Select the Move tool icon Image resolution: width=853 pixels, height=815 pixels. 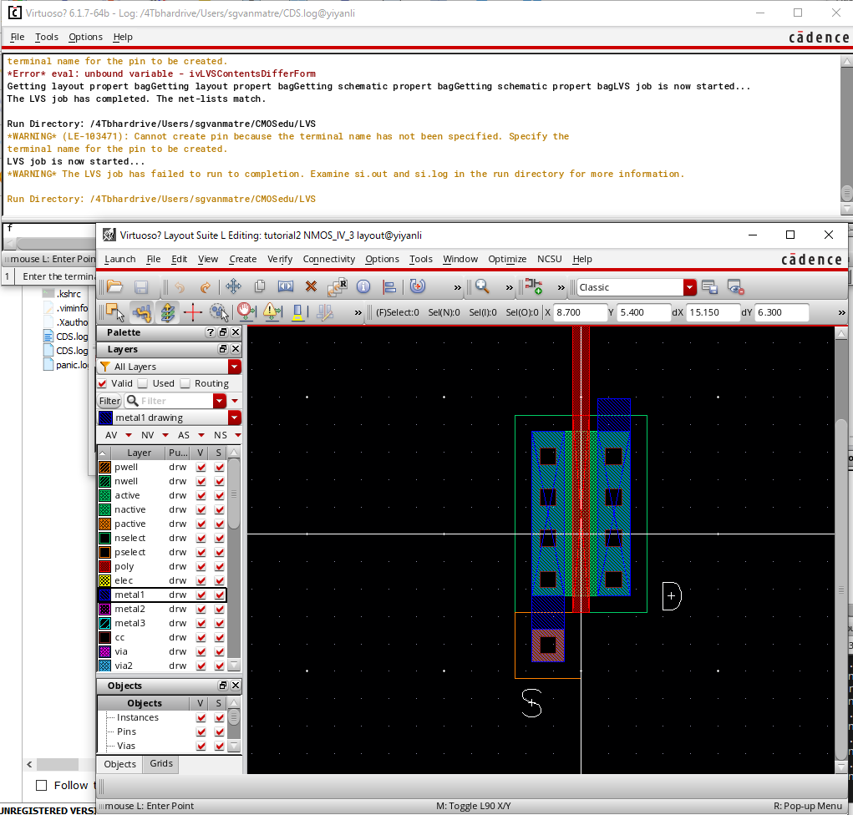tap(233, 286)
